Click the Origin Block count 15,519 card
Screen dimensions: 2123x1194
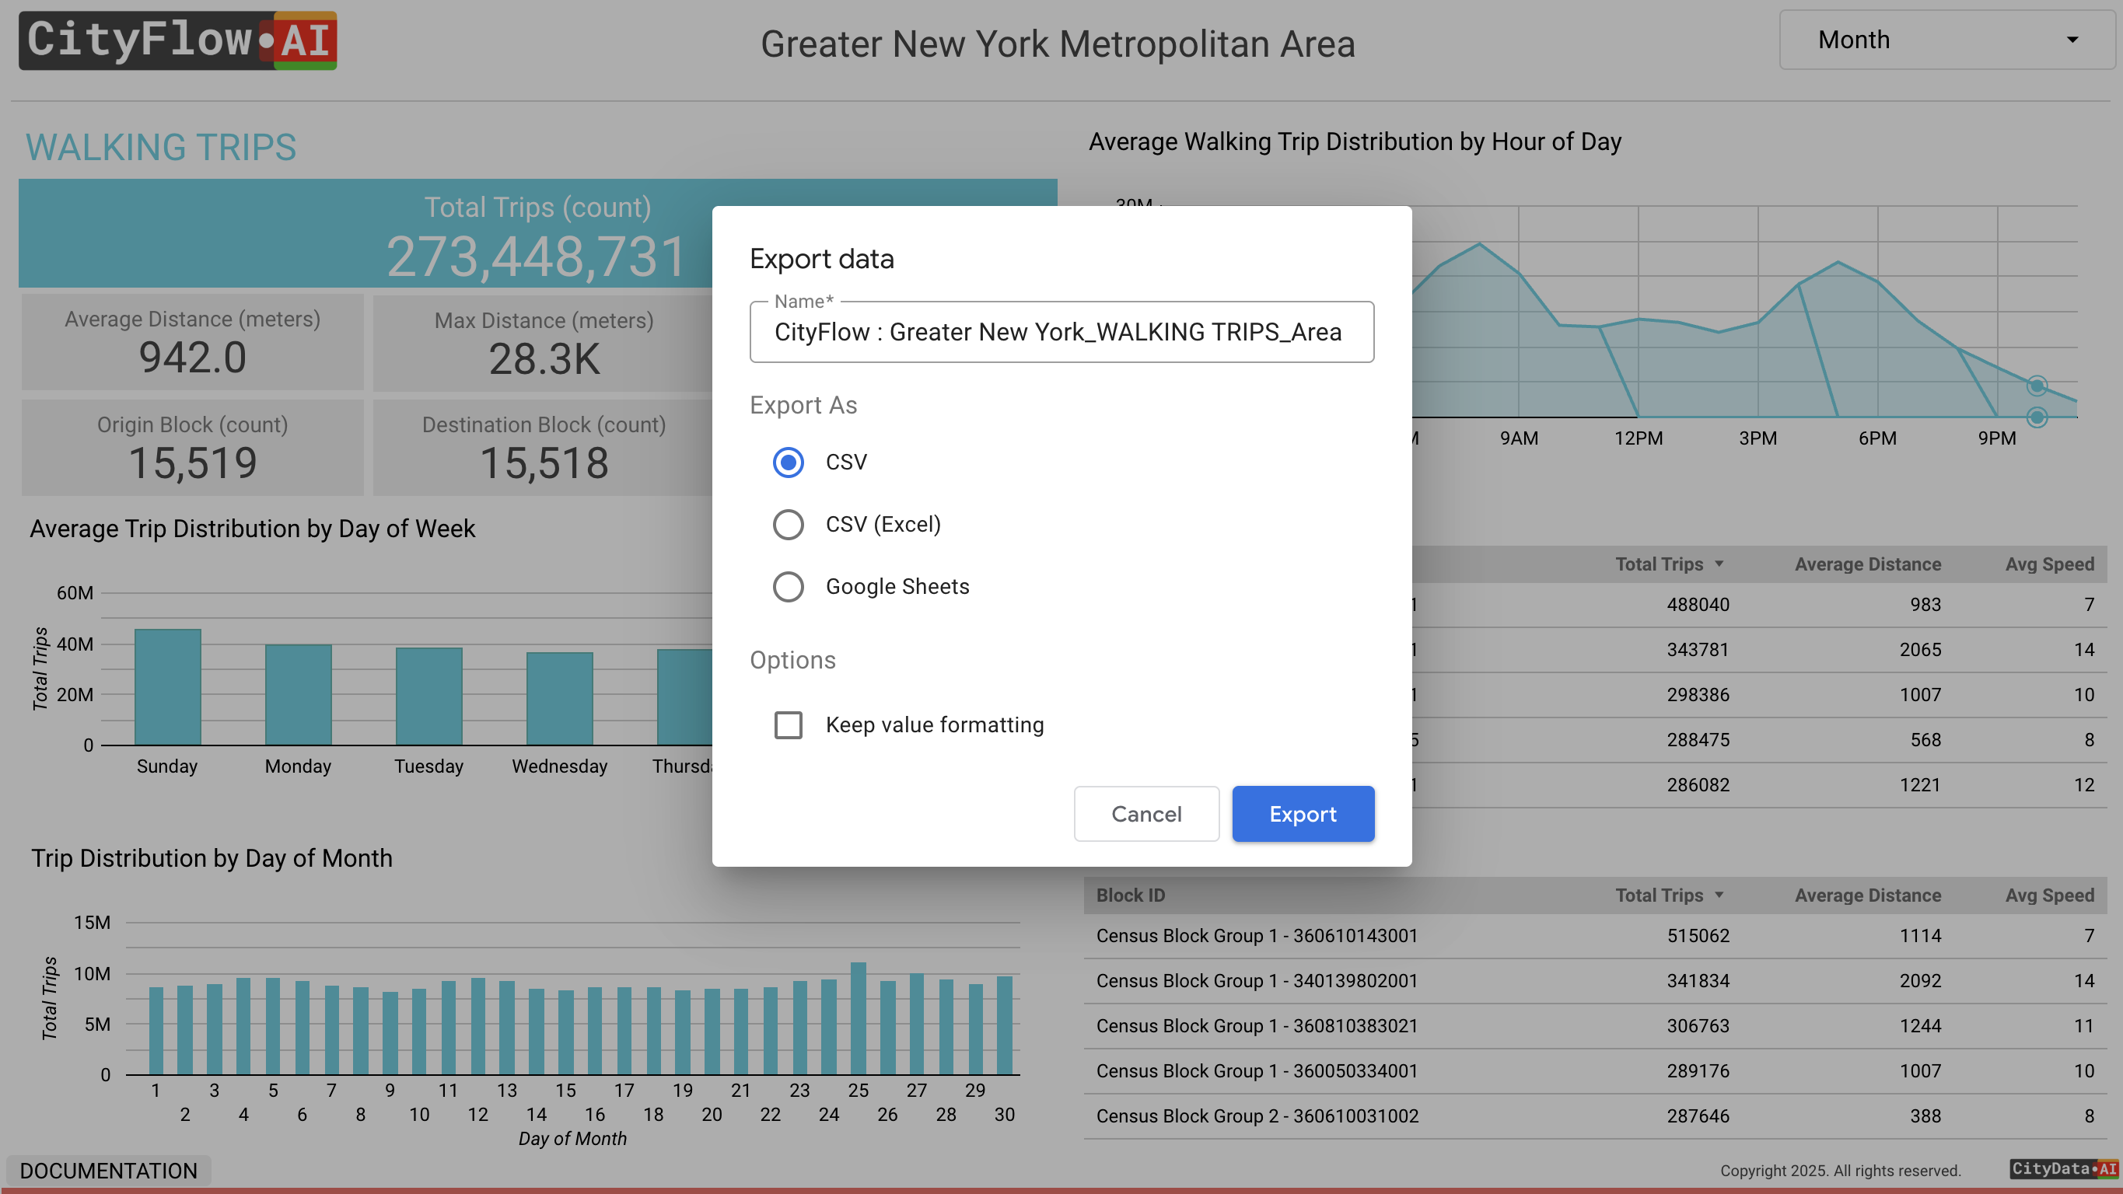193,448
